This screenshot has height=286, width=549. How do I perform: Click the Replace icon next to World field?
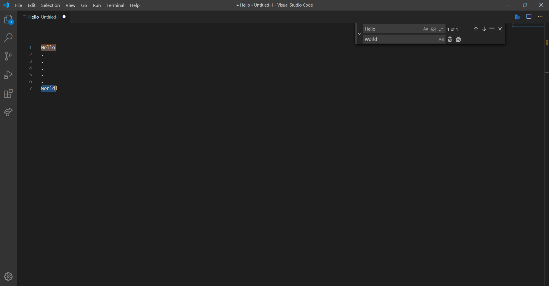click(x=450, y=39)
